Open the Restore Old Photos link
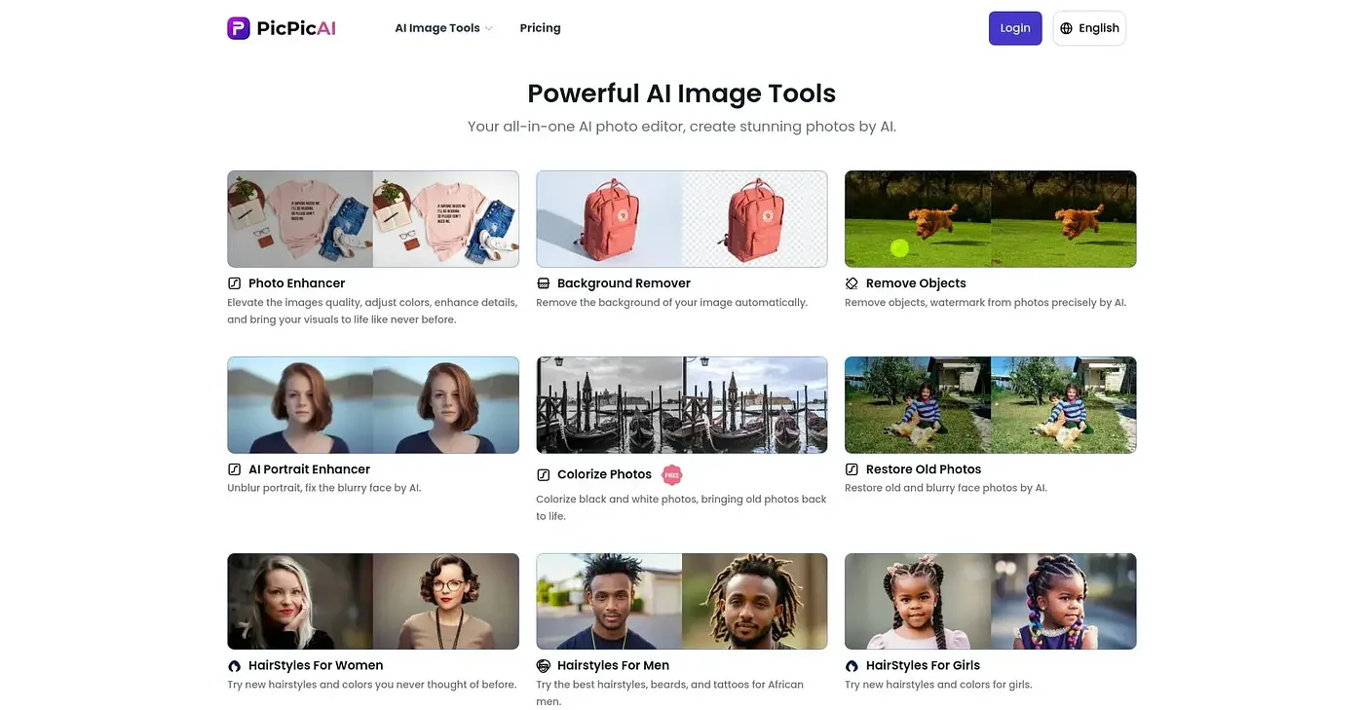Viewport: 1364px width, 710px height. pyautogui.click(x=924, y=469)
